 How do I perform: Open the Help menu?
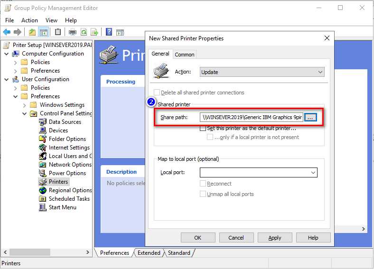tap(71, 20)
